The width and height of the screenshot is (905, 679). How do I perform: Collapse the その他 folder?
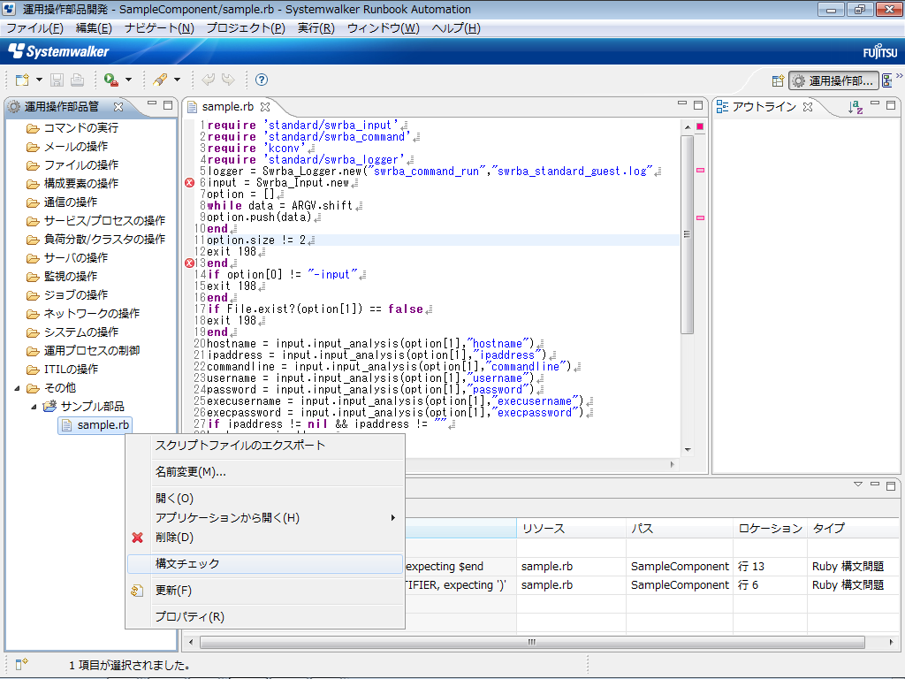coord(18,388)
